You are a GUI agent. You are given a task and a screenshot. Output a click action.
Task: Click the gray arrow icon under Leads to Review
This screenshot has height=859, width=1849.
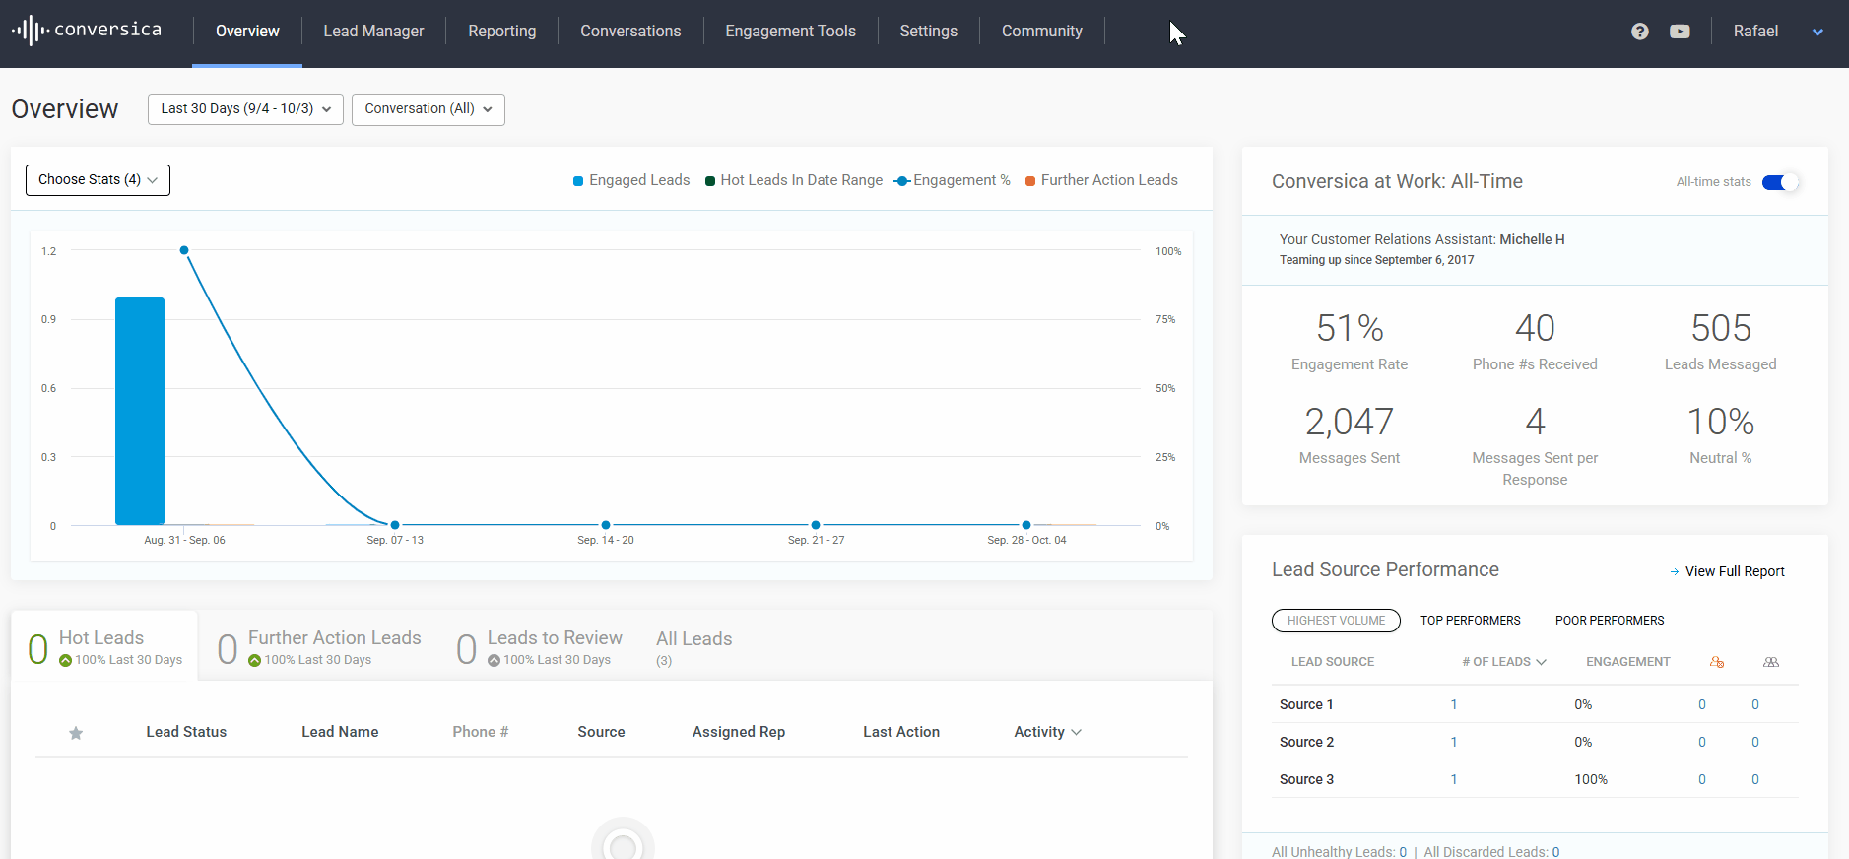[494, 661]
